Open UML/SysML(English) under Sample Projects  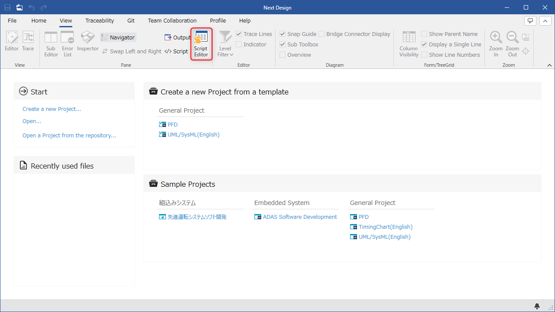coord(380,237)
